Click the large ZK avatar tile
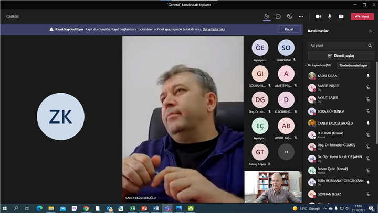The height and width of the screenshot is (213, 378). [x=60, y=117]
